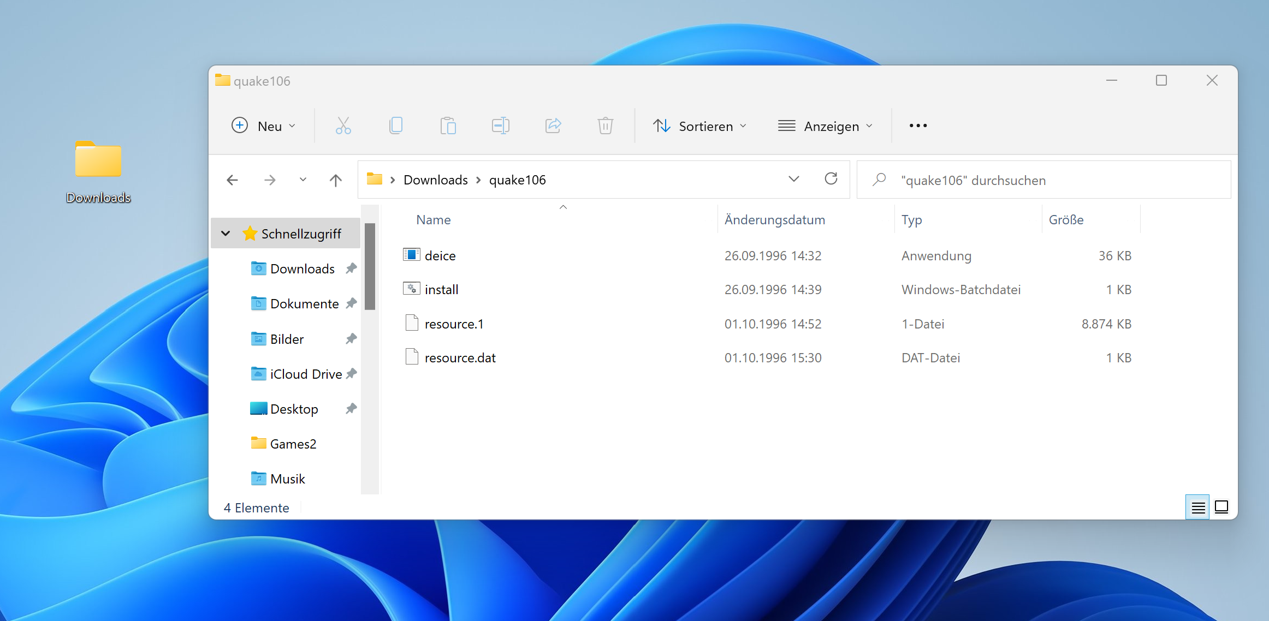This screenshot has width=1269, height=621.
Task: Click the quake106 search field
Action: [1043, 180]
